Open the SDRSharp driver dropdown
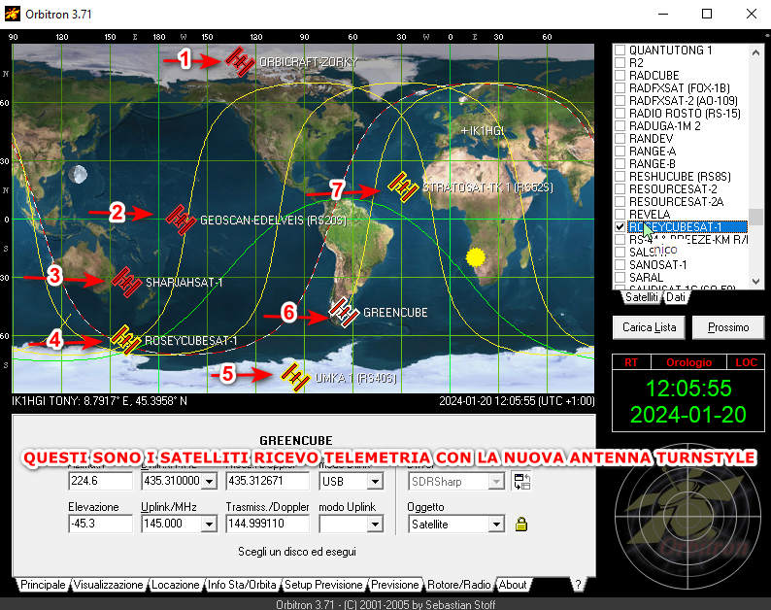 496,481
